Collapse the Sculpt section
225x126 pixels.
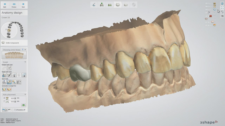[x=25, y=62]
